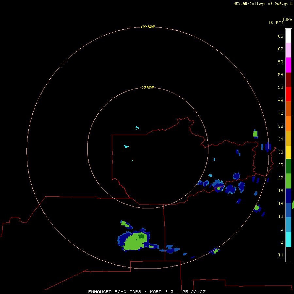
Task: Click the medium blue legend swatch
Action: coord(288,210)
